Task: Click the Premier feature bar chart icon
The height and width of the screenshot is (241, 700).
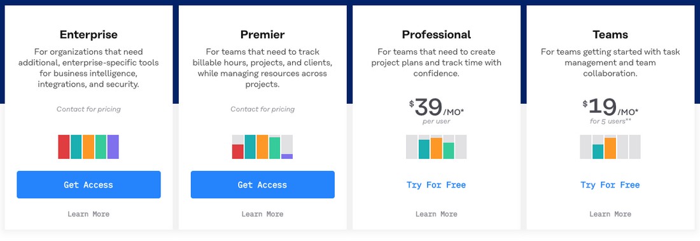Action: 262,147
